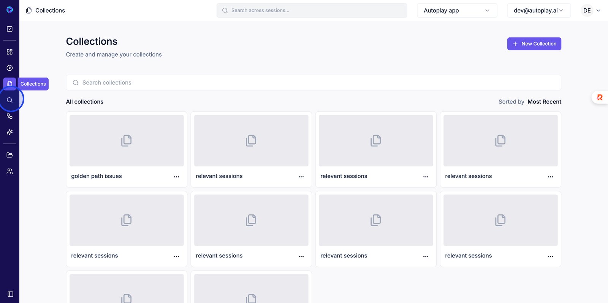Open the workflow nodes icon in sidebar

coord(10,116)
